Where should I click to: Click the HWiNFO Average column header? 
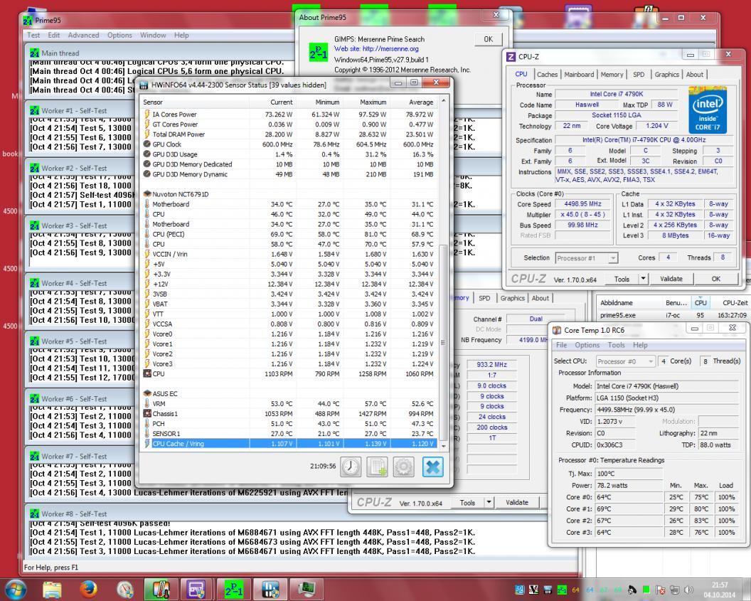point(413,102)
